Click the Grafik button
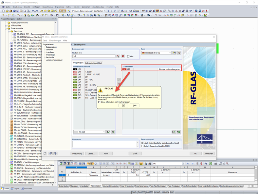 [x=135, y=153]
